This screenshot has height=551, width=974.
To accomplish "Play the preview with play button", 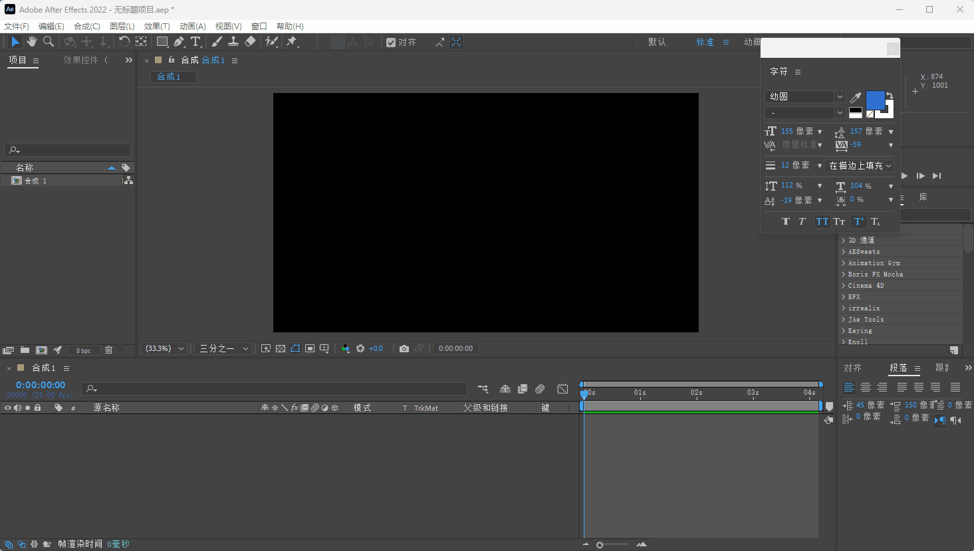I will (x=904, y=175).
